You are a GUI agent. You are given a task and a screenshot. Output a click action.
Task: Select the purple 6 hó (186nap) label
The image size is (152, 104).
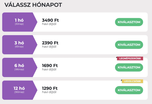click(x=20, y=67)
